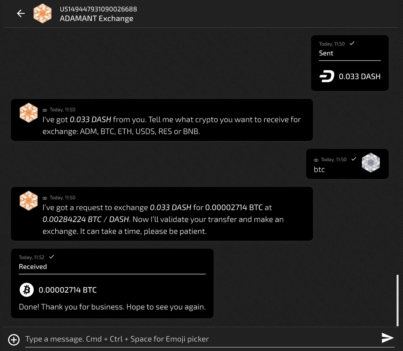Click the checkmark status on Received transaction
403x351 pixels.
[52, 257]
